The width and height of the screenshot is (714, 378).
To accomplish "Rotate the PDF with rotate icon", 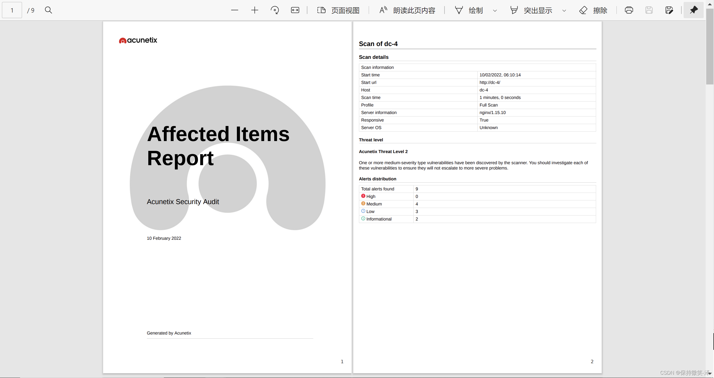I will (275, 10).
